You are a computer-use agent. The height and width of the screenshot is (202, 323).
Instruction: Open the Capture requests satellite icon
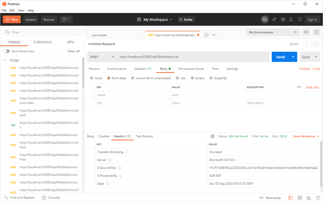tap(274, 19)
